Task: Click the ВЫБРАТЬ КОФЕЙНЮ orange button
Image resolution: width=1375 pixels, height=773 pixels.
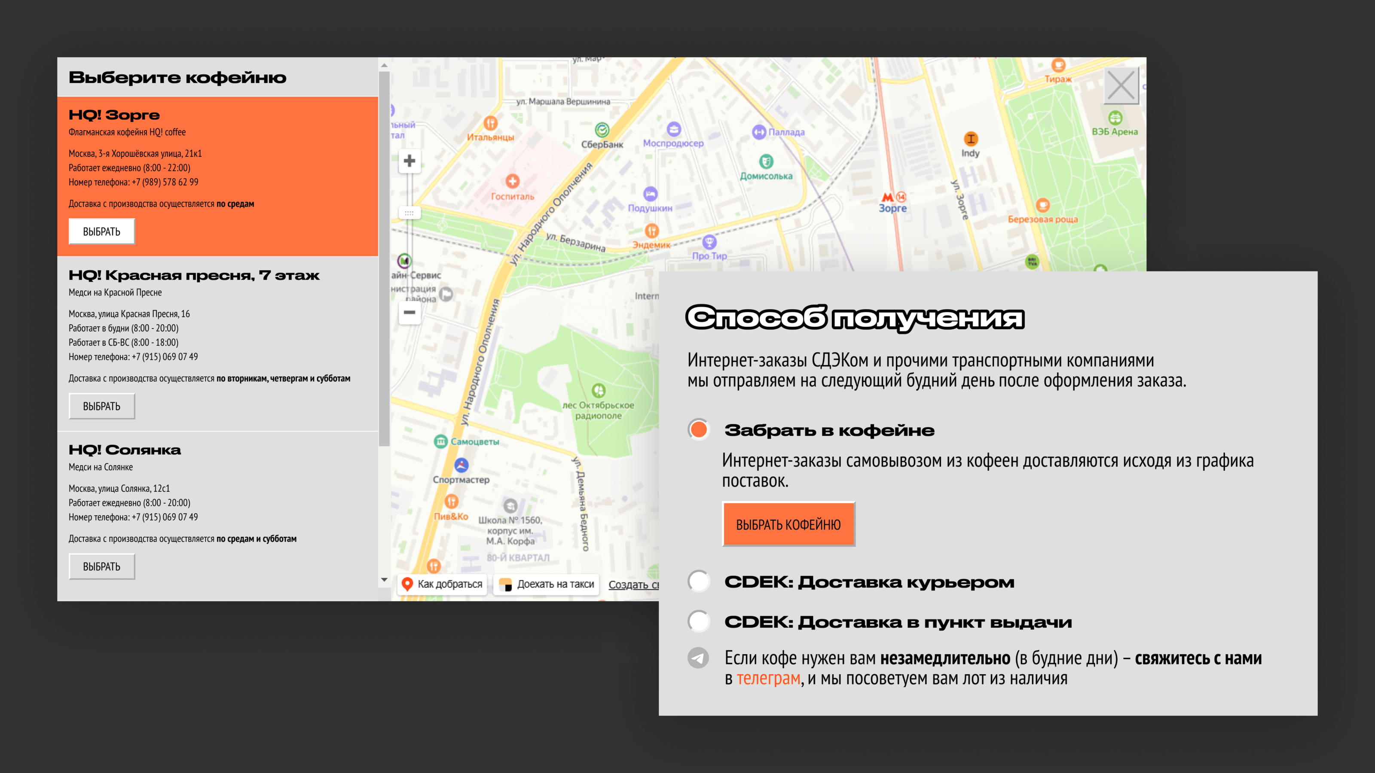Action: point(788,524)
